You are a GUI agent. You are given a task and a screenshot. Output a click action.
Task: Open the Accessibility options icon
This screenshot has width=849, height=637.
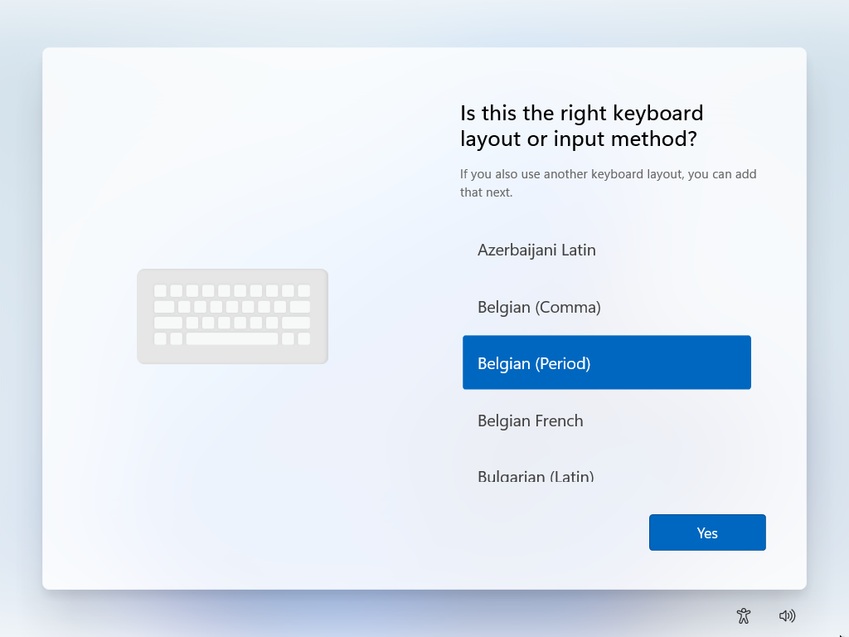pos(744,616)
